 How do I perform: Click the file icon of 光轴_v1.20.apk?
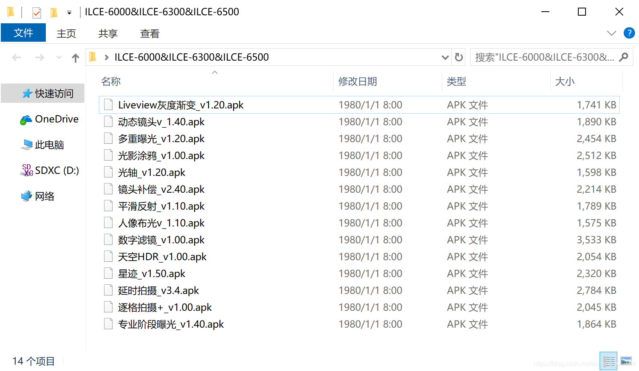point(108,172)
